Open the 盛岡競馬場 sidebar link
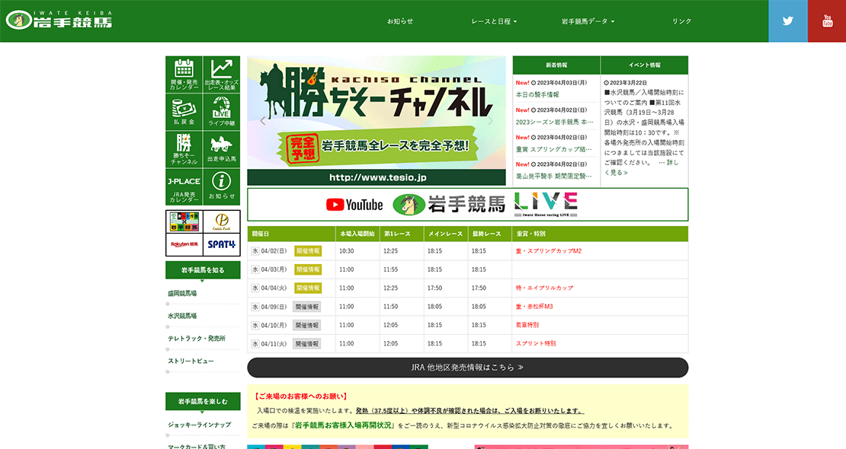The image size is (846, 449). pos(182,294)
